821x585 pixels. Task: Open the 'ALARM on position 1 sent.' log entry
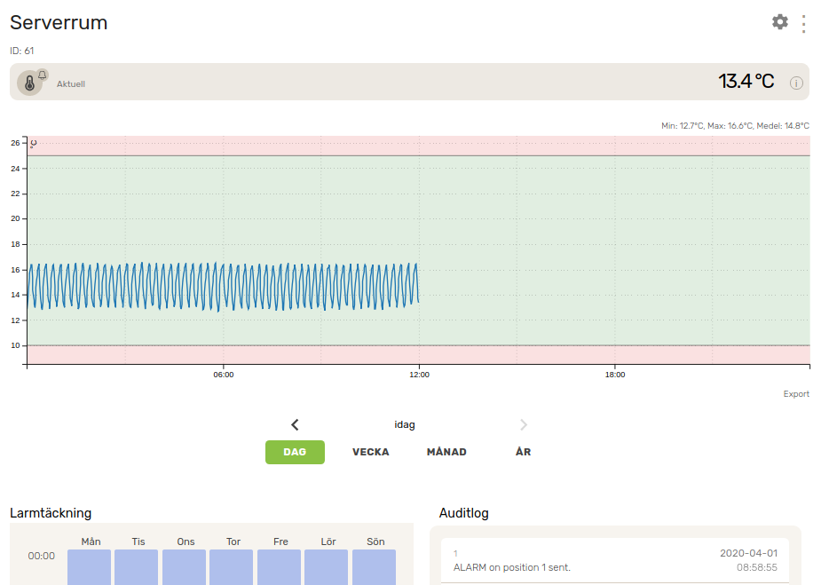[x=615, y=560]
